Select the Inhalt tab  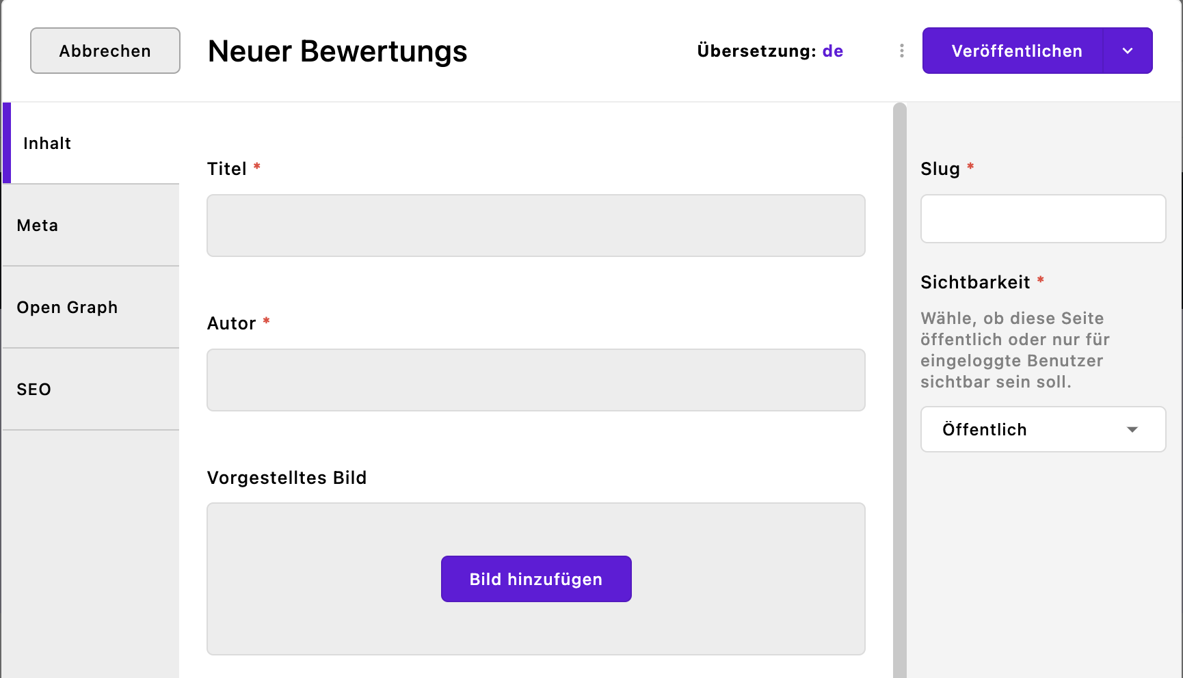tap(47, 143)
